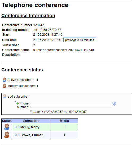Click the add subscriber label
132x146 pixels.
pyautogui.click(x=18, y=97)
